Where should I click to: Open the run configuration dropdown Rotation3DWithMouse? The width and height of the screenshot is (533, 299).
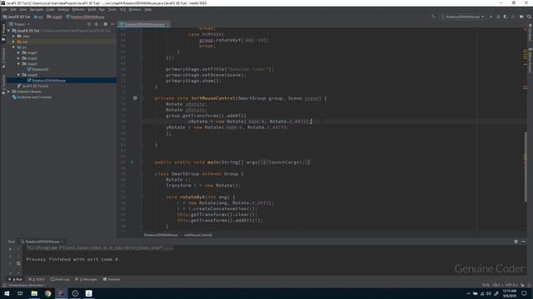(462, 17)
